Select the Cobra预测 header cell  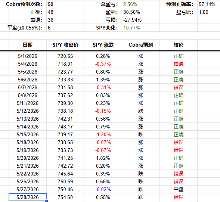click(x=141, y=45)
